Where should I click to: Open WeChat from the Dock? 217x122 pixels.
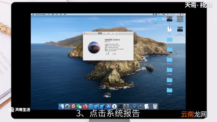point(79,106)
